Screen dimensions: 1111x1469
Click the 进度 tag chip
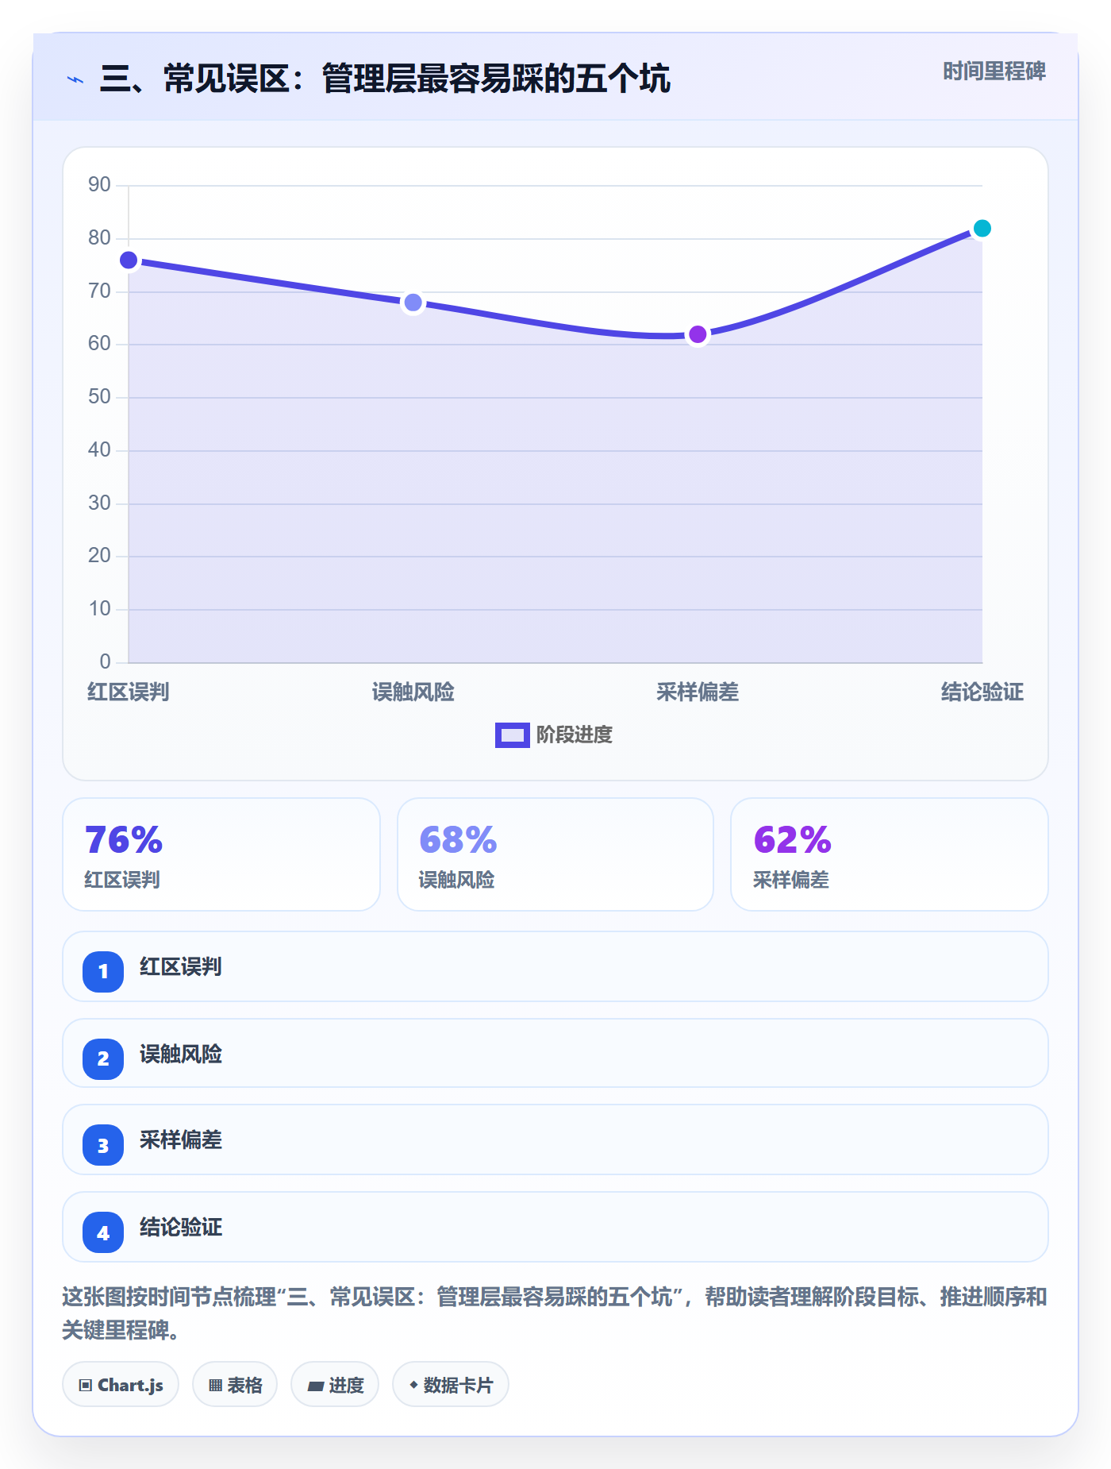pos(335,1385)
